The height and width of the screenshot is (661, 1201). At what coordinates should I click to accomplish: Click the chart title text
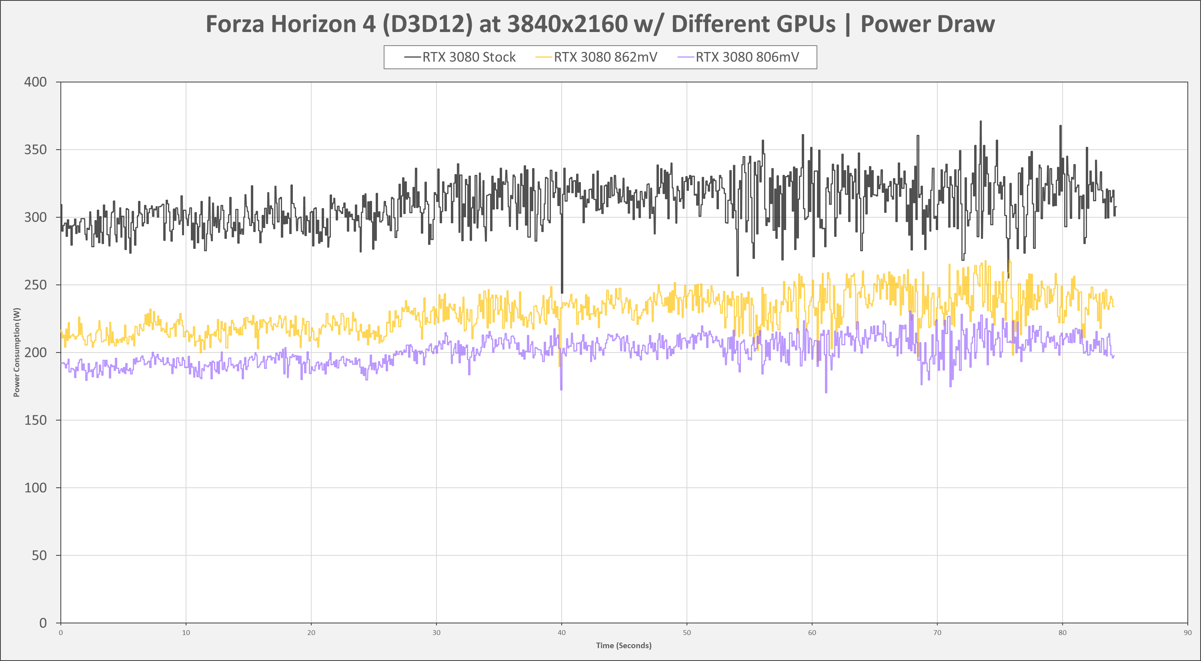[600, 24]
